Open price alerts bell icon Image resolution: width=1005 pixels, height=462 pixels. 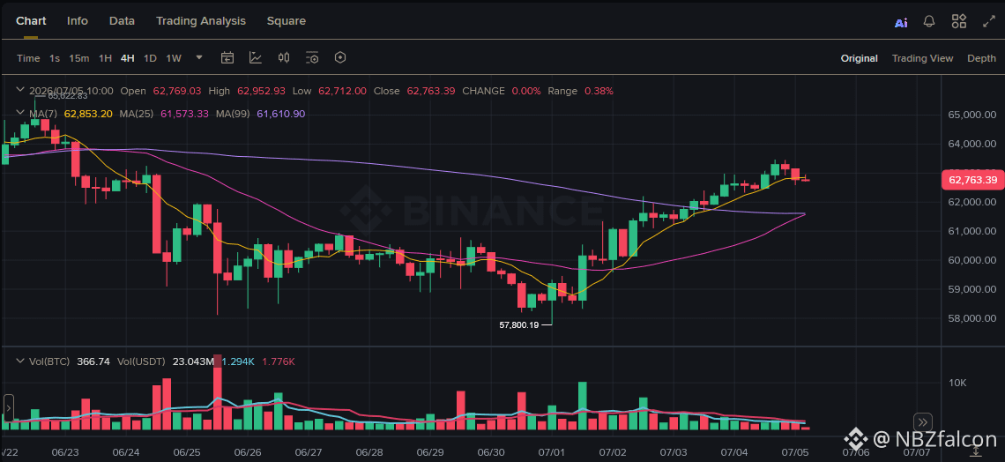coord(928,21)
